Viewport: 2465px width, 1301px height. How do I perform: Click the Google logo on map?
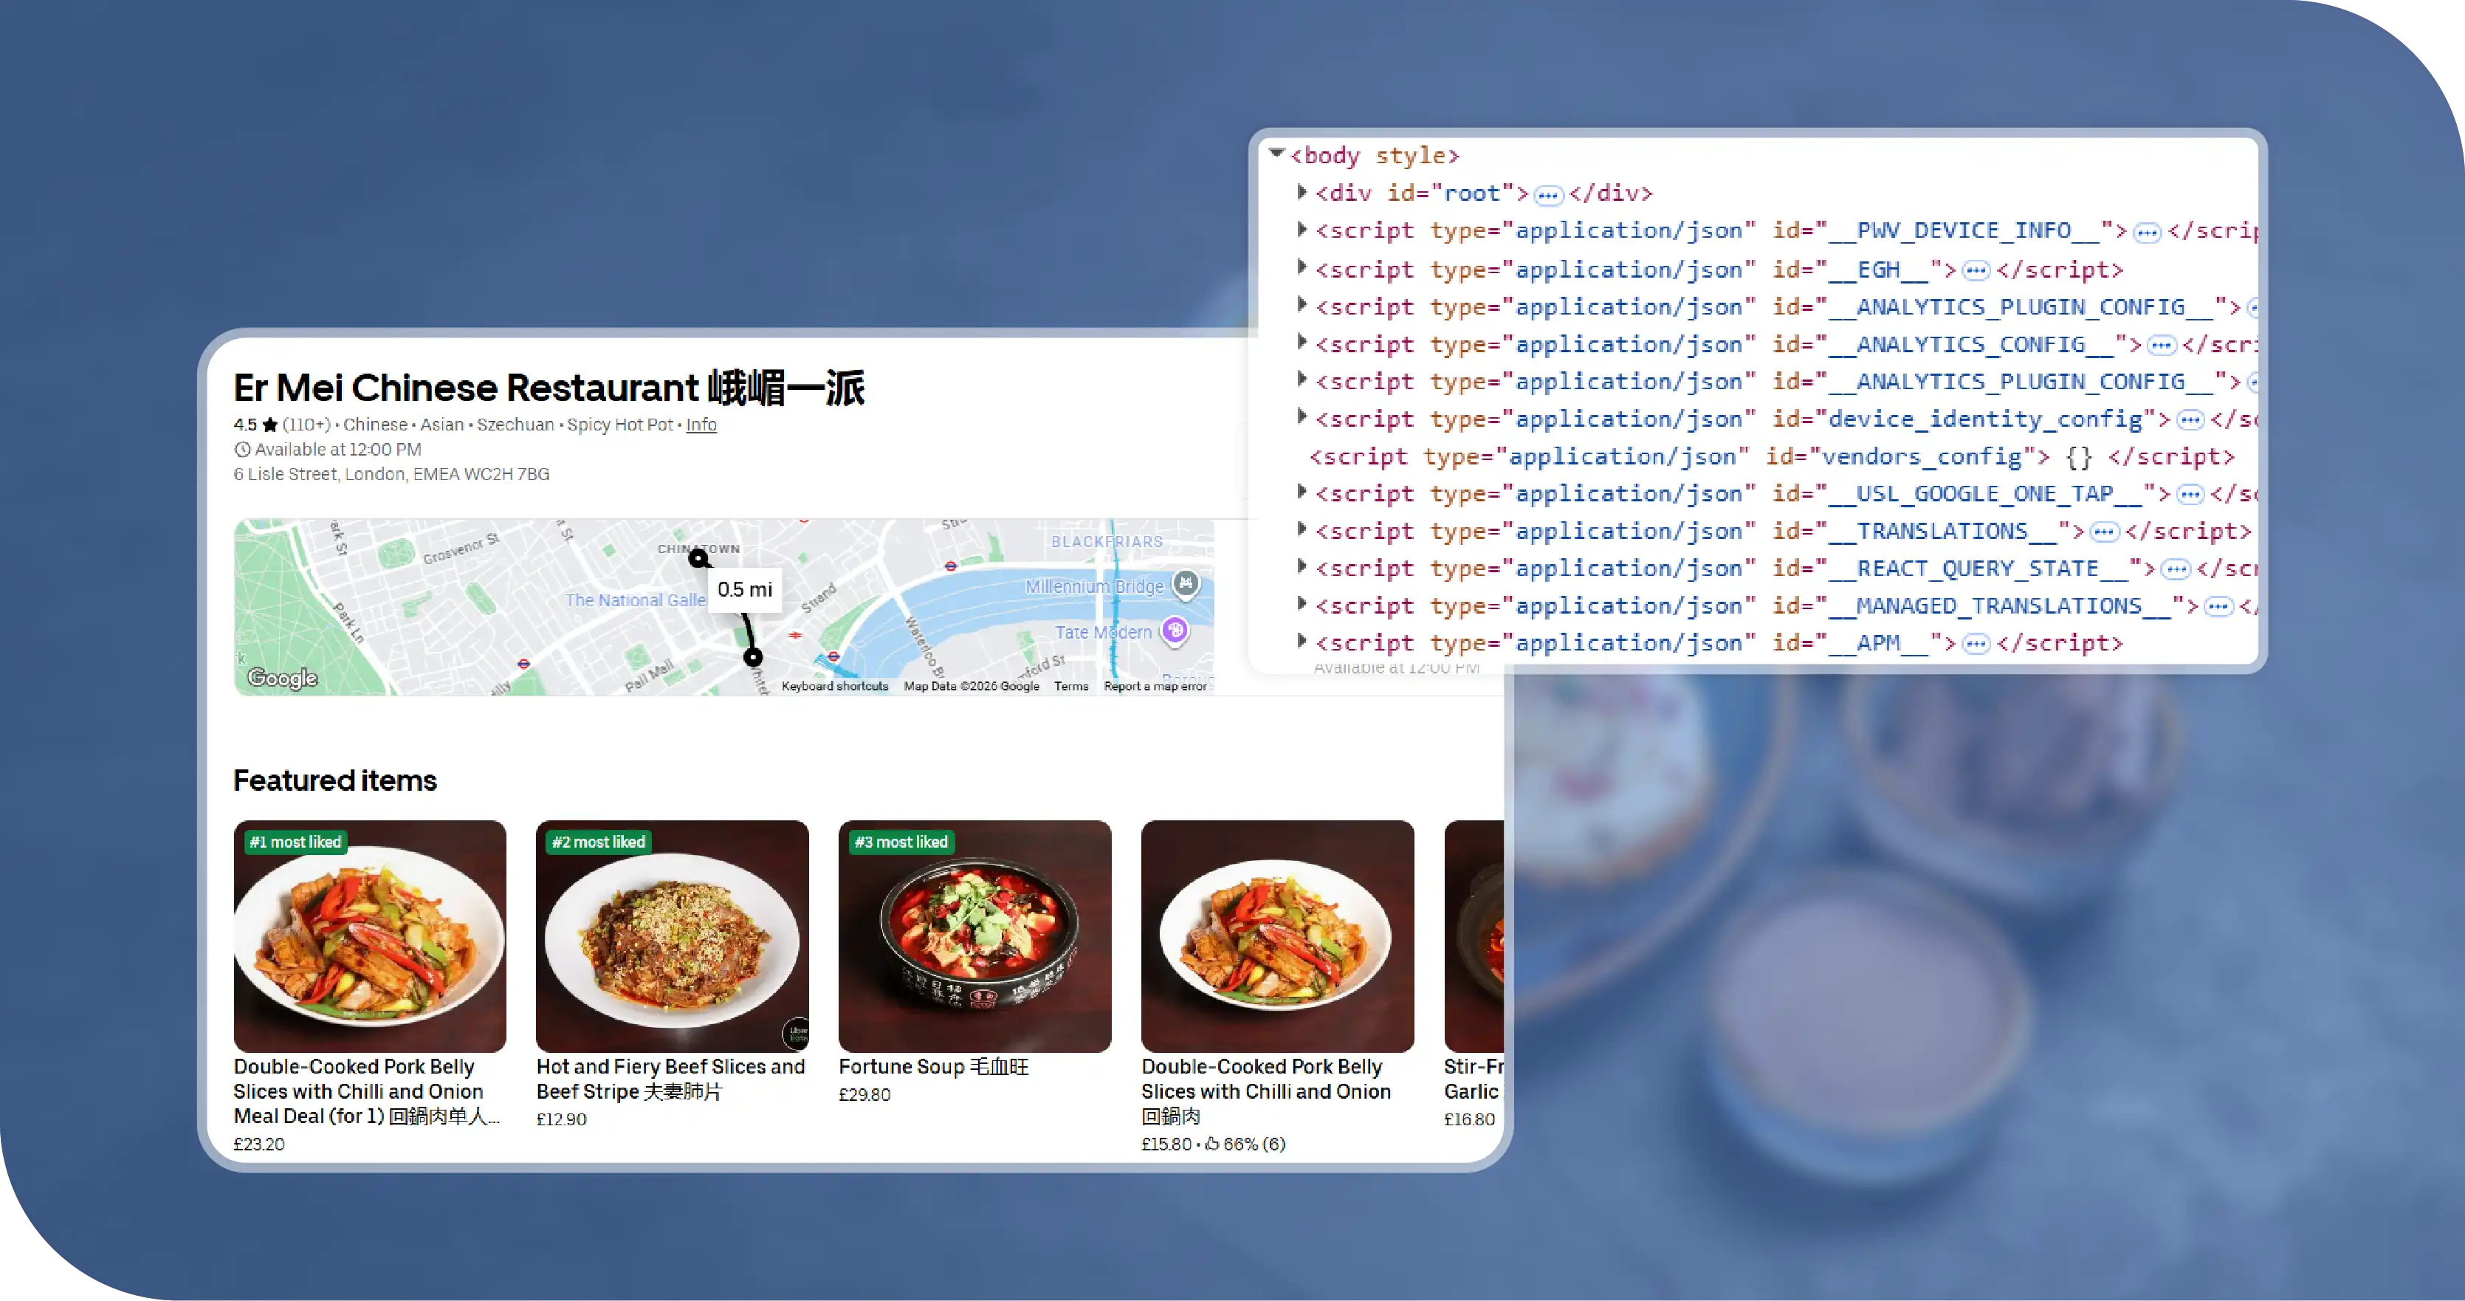282,678
